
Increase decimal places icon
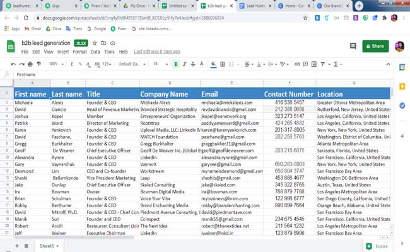click(x=97, y=64)
